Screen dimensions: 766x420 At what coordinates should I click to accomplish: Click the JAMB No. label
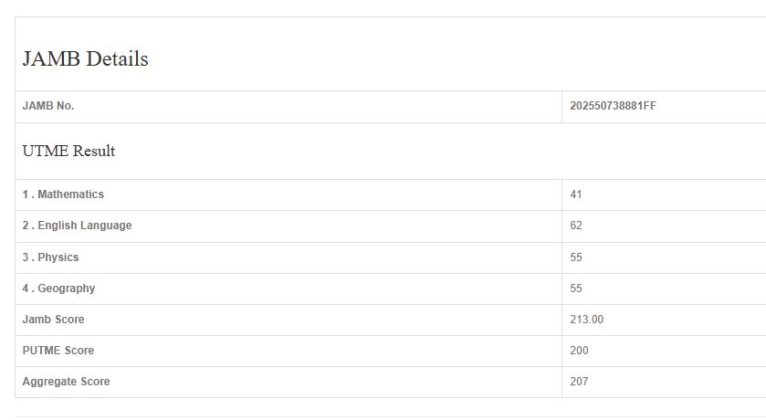click(48, 106)
